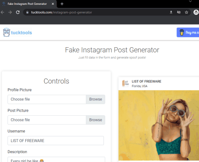Click the Username field with LIST OF FREEWARE
Viewport: 199px width, 162px height.
point(56,141)
